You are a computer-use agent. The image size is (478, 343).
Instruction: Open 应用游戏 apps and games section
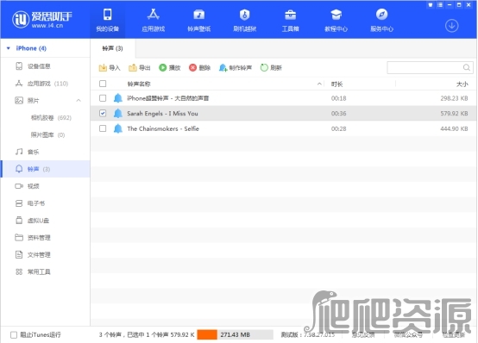coord(153,21)
